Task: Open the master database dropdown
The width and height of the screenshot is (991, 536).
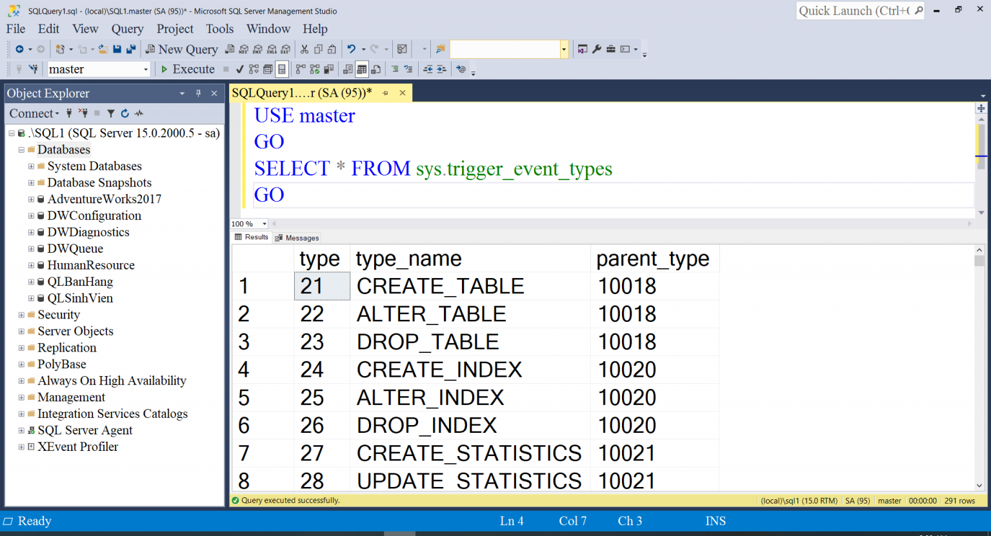Action: 145,70
